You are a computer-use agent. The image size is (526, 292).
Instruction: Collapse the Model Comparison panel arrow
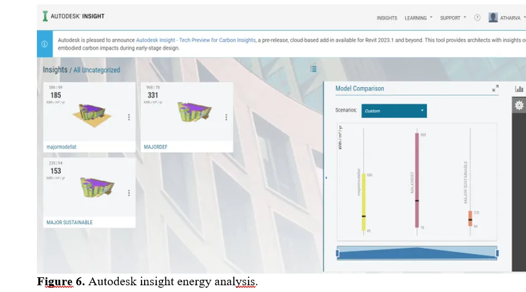tap(326, 178)
